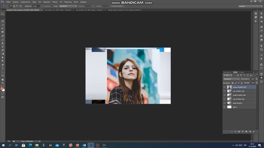Viewport: 264px width, 148px height.
Task: Select the Gradient tool
Action: coord(2,54)
